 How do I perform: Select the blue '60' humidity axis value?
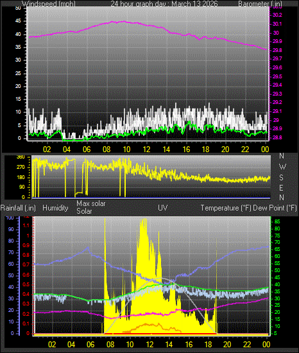11,264
